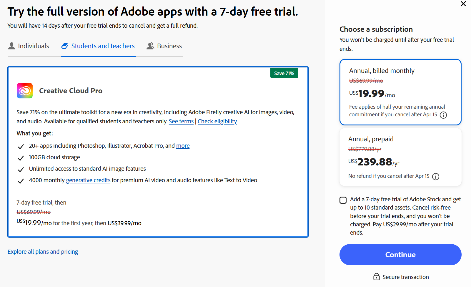Click the Save 71% badge

pos(284,73)
